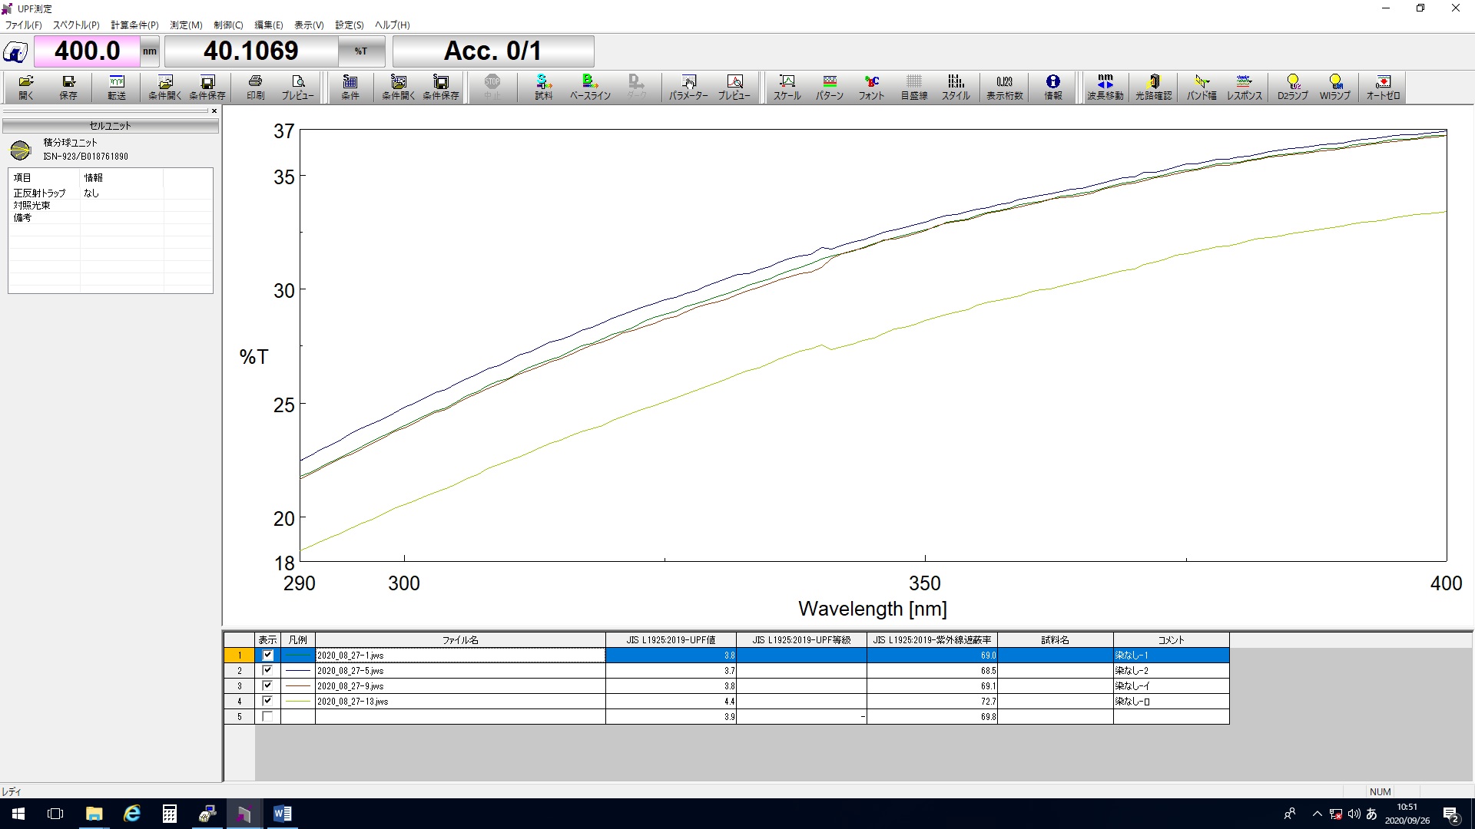Viewport: 1475px width, 829px height.
Task: Open the スペクトル(P) menu
Action: pos(76,25)
